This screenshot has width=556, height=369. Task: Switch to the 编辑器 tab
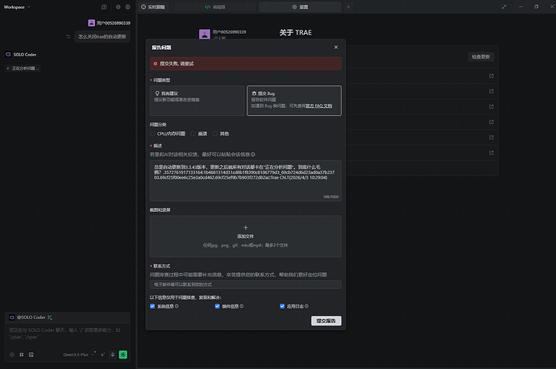tap(213, 6)
